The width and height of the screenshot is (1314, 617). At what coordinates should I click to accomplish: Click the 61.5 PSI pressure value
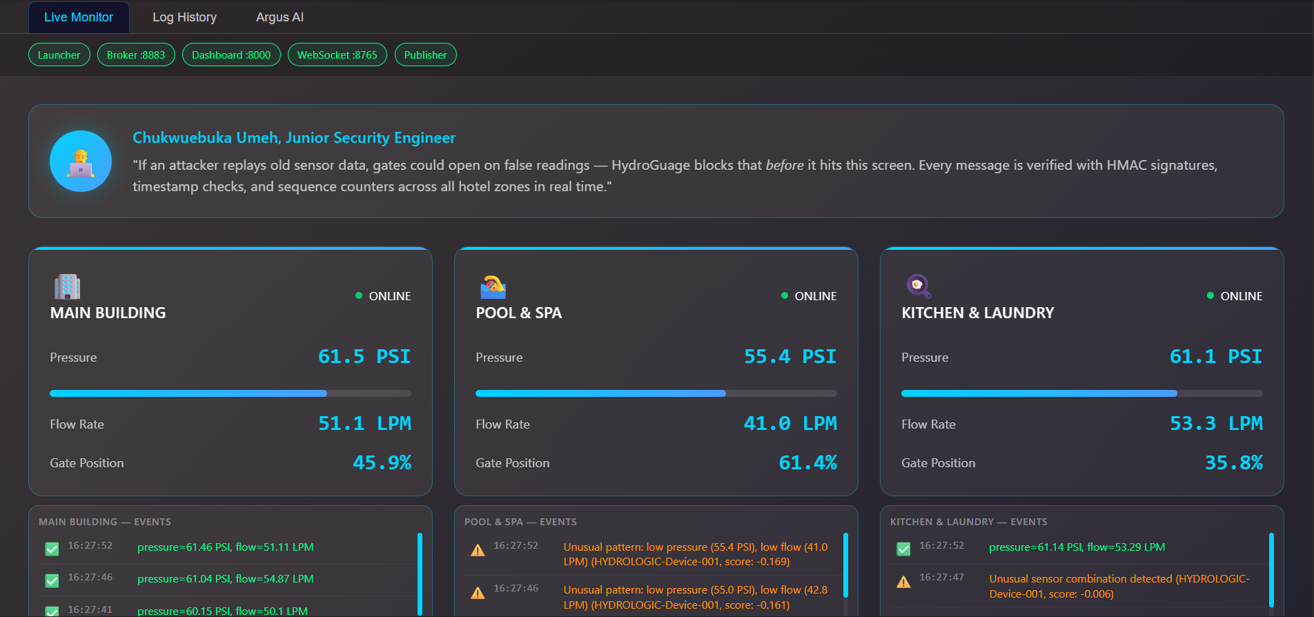point(364,356)
